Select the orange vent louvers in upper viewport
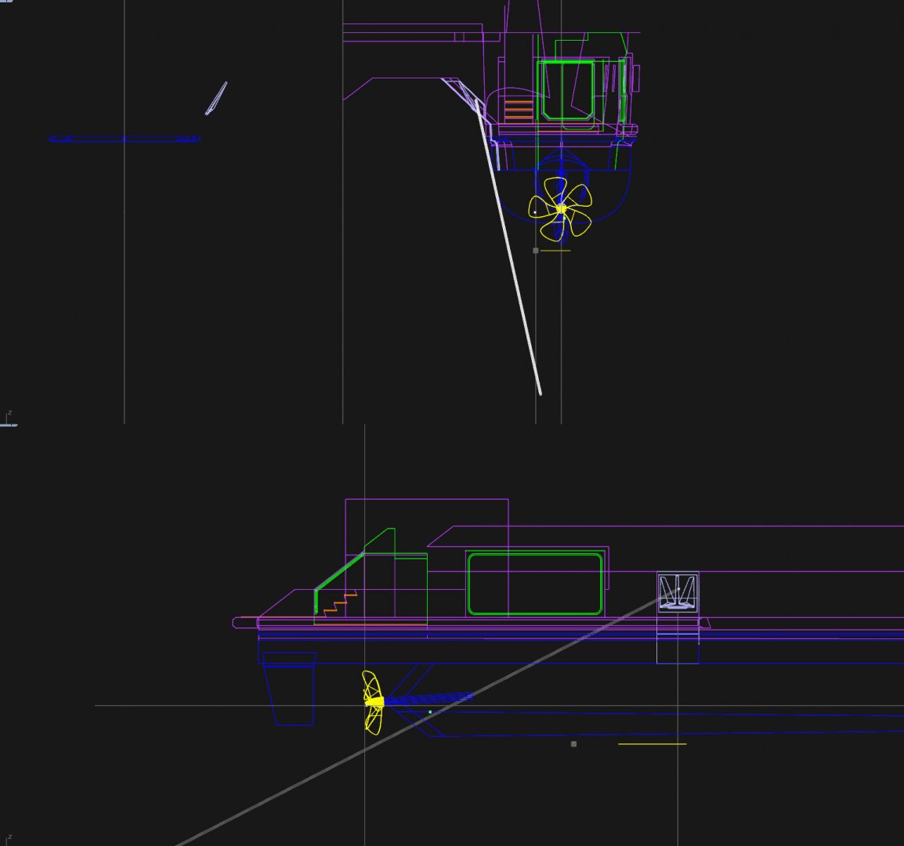The height and width of the screenshot is (846, 904). (518, 110)
